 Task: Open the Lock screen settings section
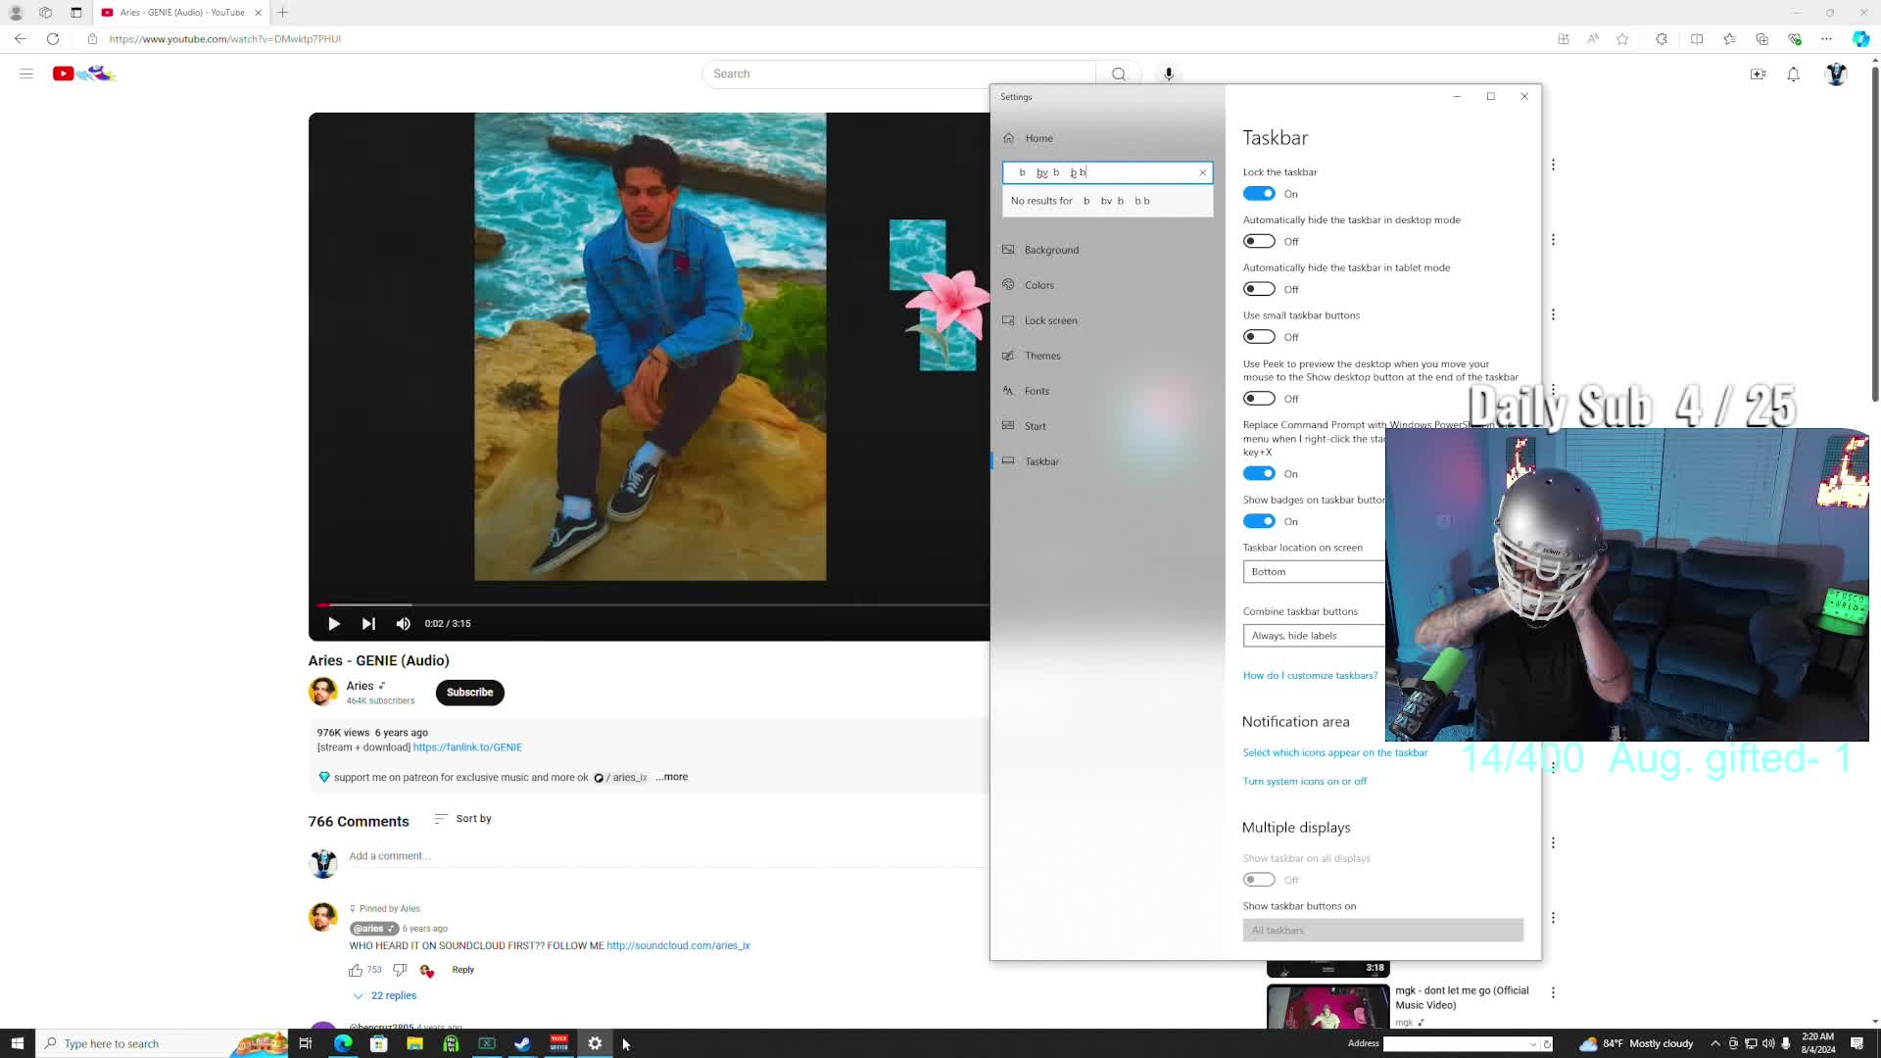click(1050, 319)
